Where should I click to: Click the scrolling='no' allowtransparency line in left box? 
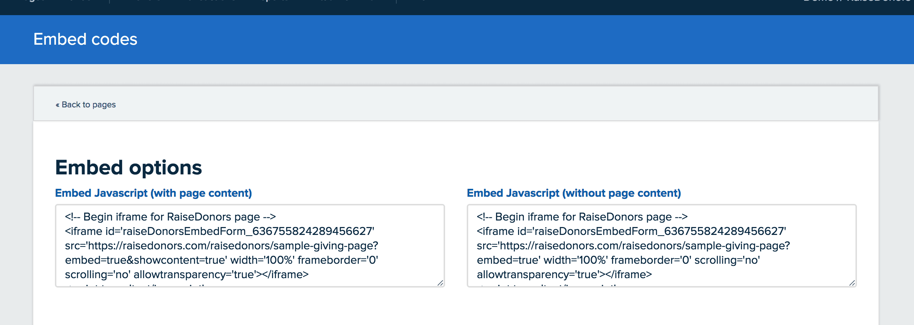[x=186, y=275]
